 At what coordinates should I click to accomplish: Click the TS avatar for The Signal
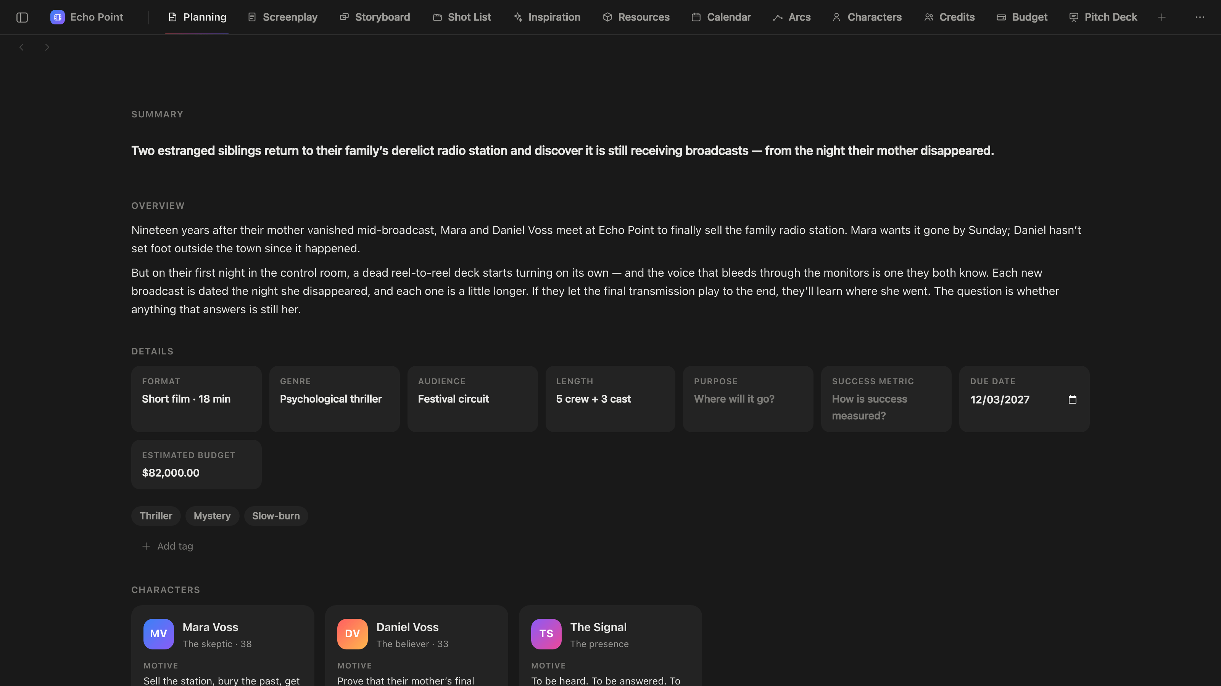coord(546,634)
